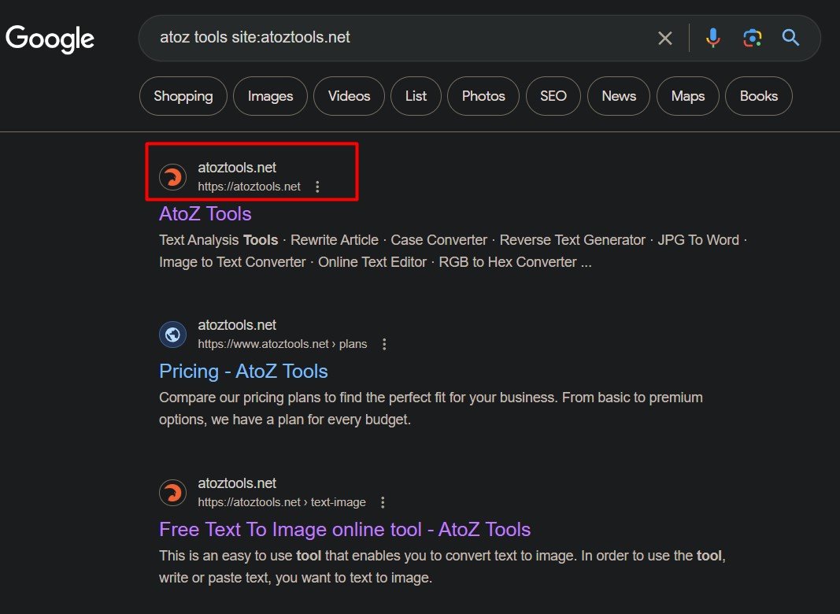Open three-dot menu for text-image result
This screenshot has height=614, width=840.
pos(383,502)
